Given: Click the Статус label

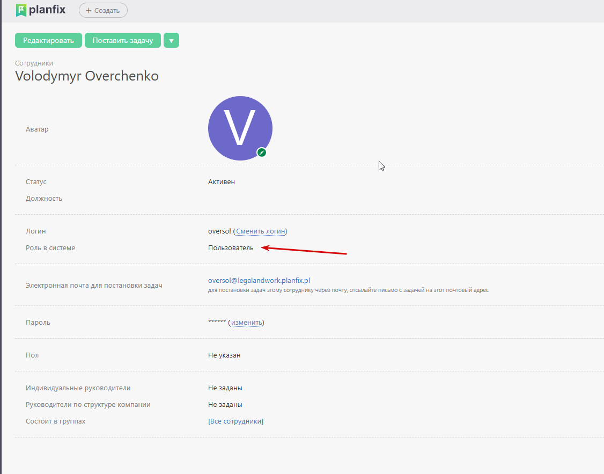Looking at the screenshot, I should click(36, 182).
